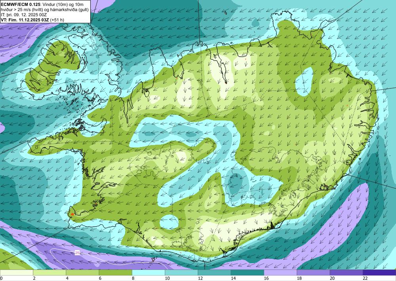
Task: Click the legend tick label '0'
Action: click(x=1, y=278)
